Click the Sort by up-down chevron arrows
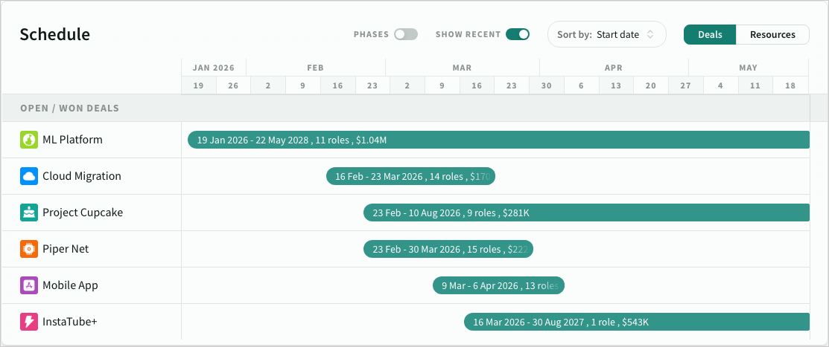 click(x=650, y=34)
